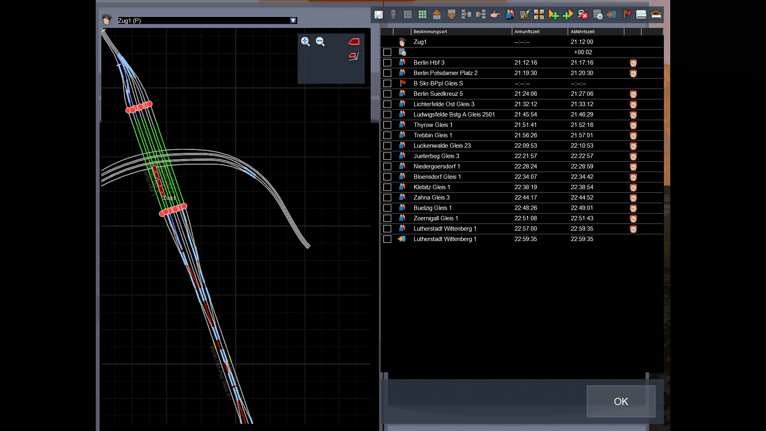Screen dimensions: 766x431
Task: Click the zoom out magnifier on map
Action: coord(320,42)
